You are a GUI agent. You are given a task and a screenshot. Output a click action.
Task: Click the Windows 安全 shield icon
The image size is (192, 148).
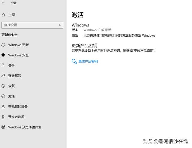[3, 55]
